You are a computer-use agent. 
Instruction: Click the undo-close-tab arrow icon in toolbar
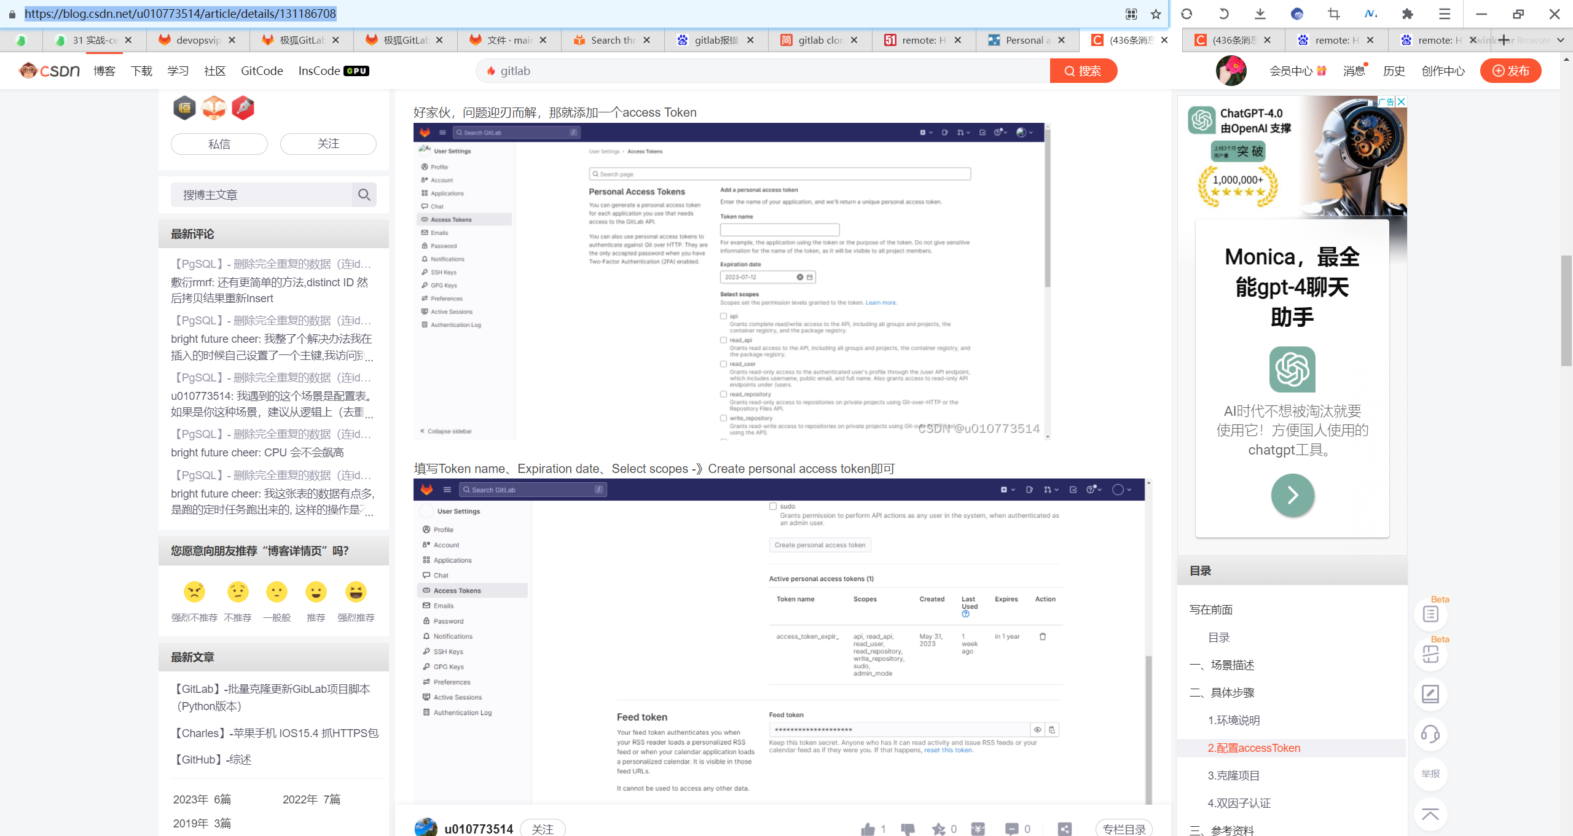point(1223,14)
